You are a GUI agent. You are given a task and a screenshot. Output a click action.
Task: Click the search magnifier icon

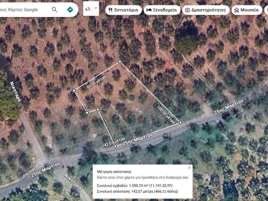[54, 10]
